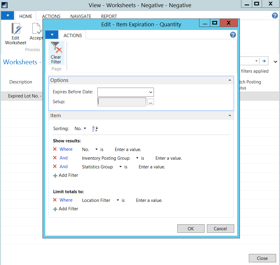Open the Expires Before Date dropdown
280x265 pixels.
coord(150,92)
